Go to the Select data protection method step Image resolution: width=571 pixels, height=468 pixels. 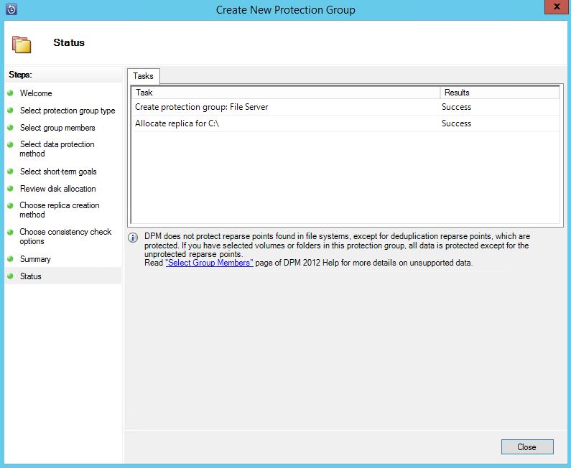pos(57,149)
